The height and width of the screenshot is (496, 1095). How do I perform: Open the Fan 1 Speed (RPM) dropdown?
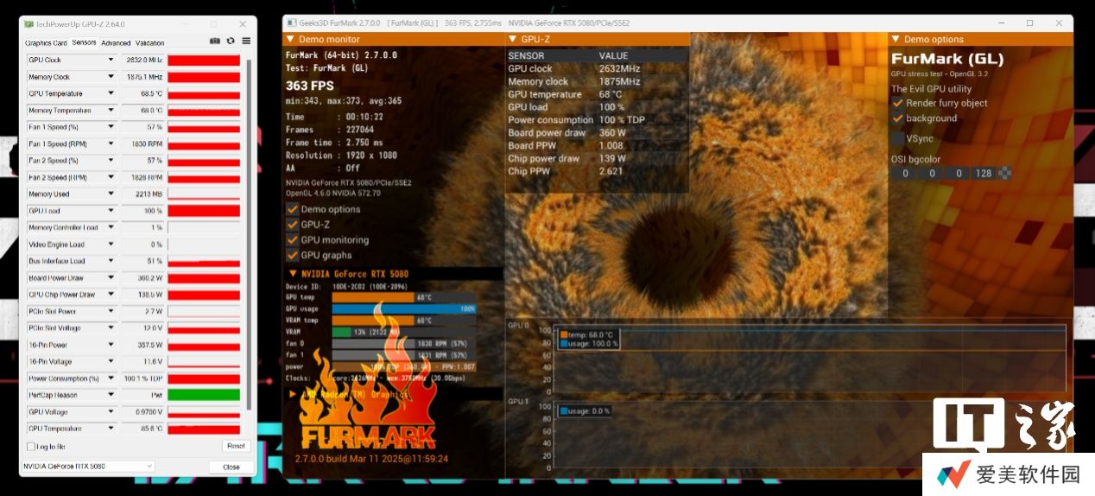click(x=111, y=143)
